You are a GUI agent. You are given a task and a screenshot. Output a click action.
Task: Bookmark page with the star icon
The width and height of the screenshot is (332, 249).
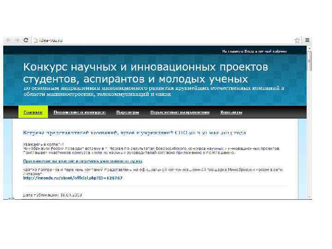[297, 40]
